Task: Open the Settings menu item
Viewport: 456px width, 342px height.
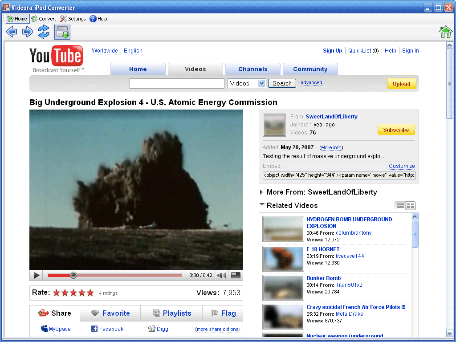Action: click(x=73, y=19)
